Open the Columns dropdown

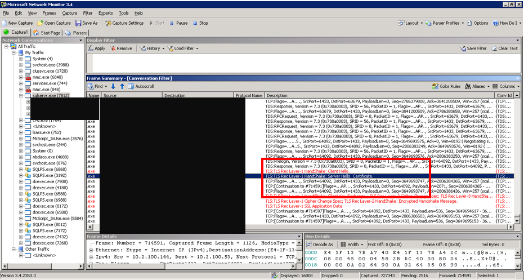(x=506, y=86)
